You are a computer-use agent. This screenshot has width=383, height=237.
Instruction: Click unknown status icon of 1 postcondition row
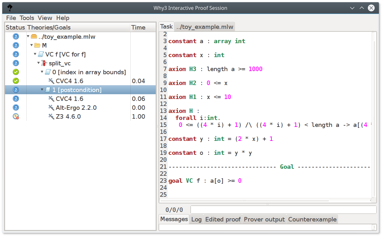click(16, 90)
